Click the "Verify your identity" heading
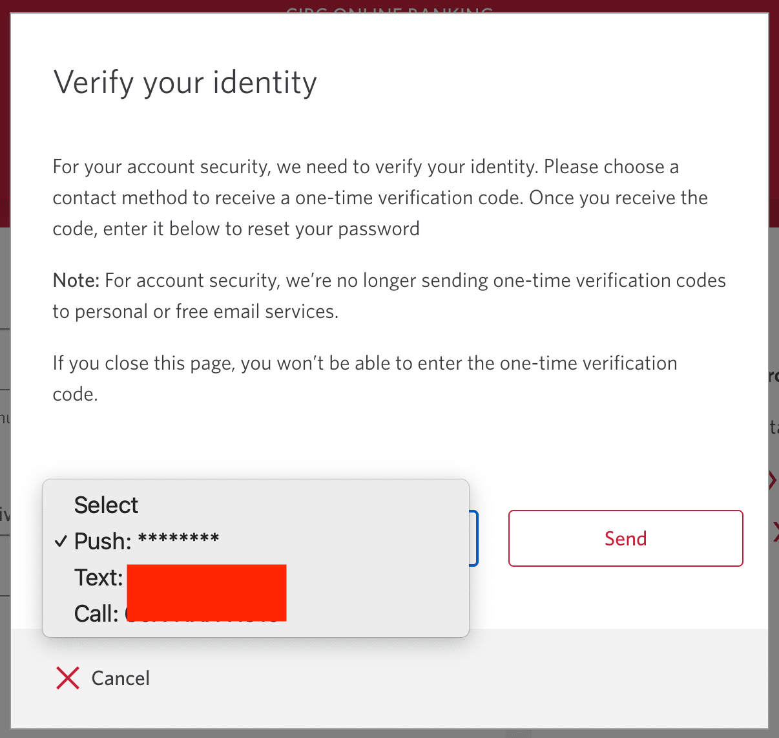 [185, 83]
